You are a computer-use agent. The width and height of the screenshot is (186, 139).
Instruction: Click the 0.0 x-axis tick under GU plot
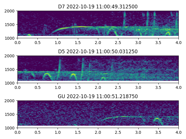click(17, 132)
